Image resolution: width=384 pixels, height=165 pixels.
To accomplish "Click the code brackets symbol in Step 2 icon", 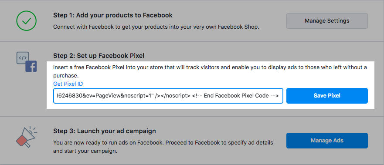I will (23, 58).
